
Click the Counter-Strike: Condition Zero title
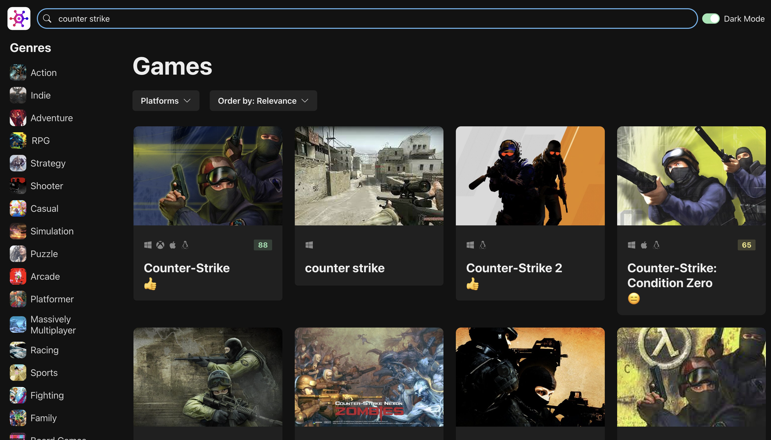pyautogui.click(x=672, y=275)
